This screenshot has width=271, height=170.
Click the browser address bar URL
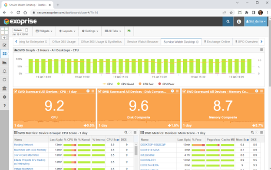tap(68, 13)
